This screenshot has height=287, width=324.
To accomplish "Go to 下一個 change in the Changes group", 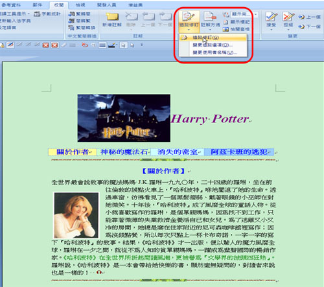I will pyautogui.click(x=309, y=27).
